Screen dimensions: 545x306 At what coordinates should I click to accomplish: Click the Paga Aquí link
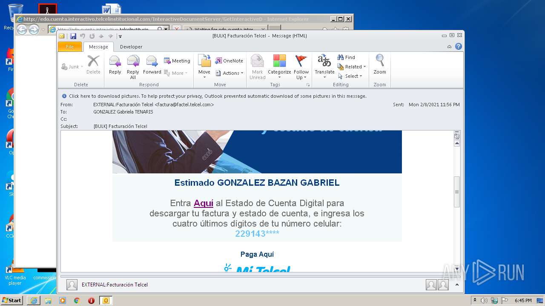tap(257, 254)
